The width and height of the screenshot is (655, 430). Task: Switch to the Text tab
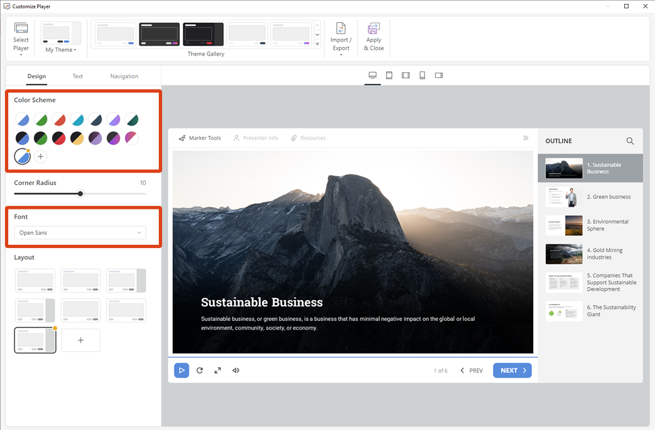[x=78, y=76]
